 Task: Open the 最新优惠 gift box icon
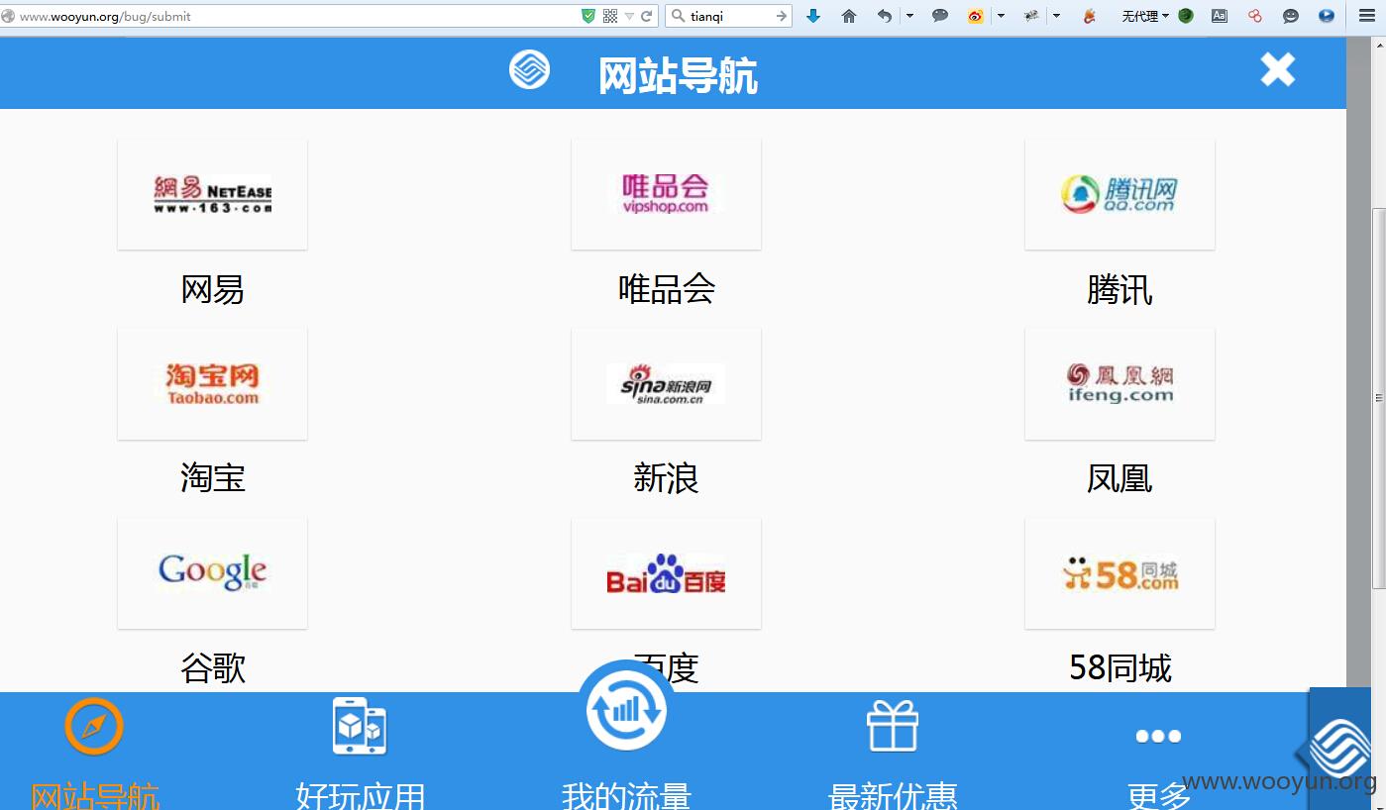(x=893, y=726)
